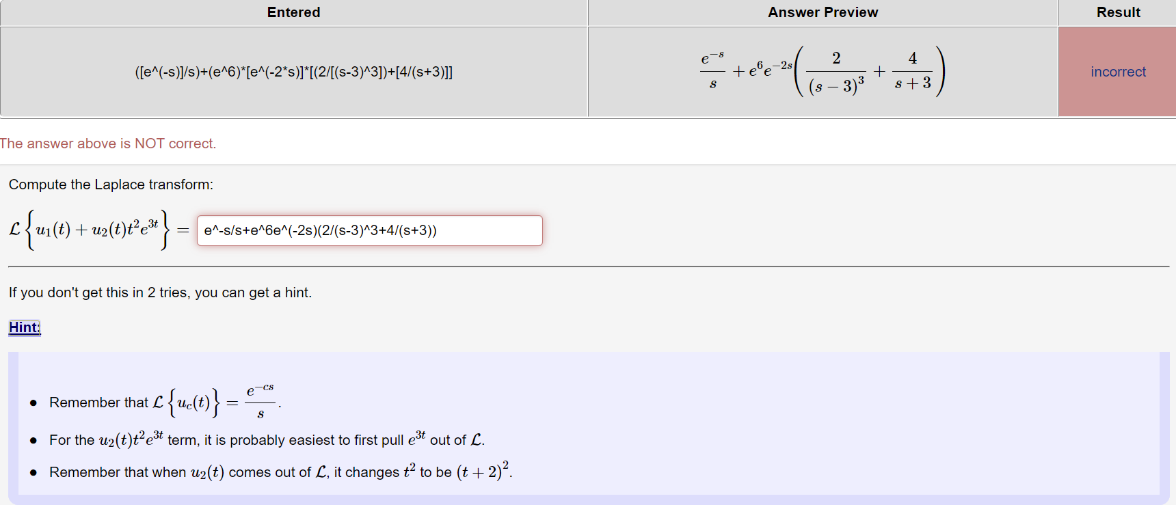Click the Result column header
The height and width of the screenshot is (505, 1176).
(x=1117, y=12)
